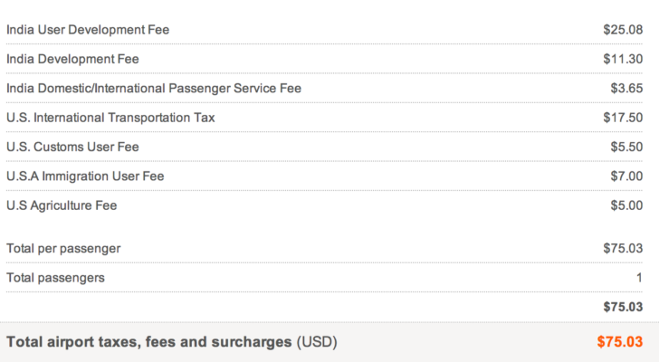Select the $5.00 agriculture fee amount
Viewport: 659px width, 362px height.
pos(626,205)
